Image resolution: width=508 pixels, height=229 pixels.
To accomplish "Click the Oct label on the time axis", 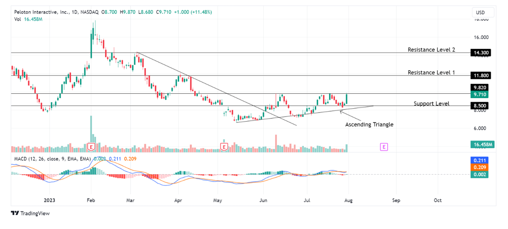I will [x=438, y=200].
